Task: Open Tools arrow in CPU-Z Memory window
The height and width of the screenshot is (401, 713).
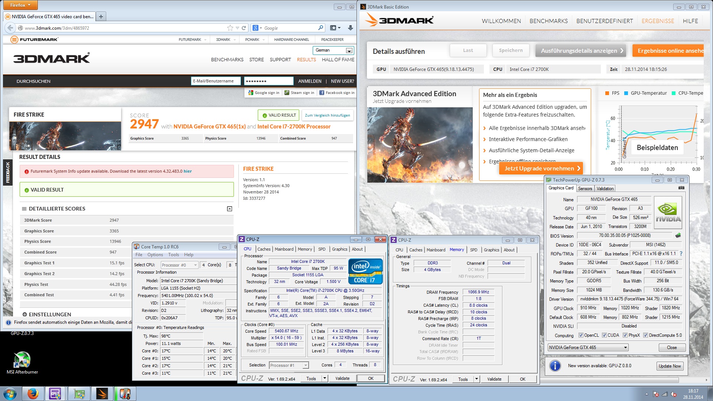Action: [x=476, y=379]
